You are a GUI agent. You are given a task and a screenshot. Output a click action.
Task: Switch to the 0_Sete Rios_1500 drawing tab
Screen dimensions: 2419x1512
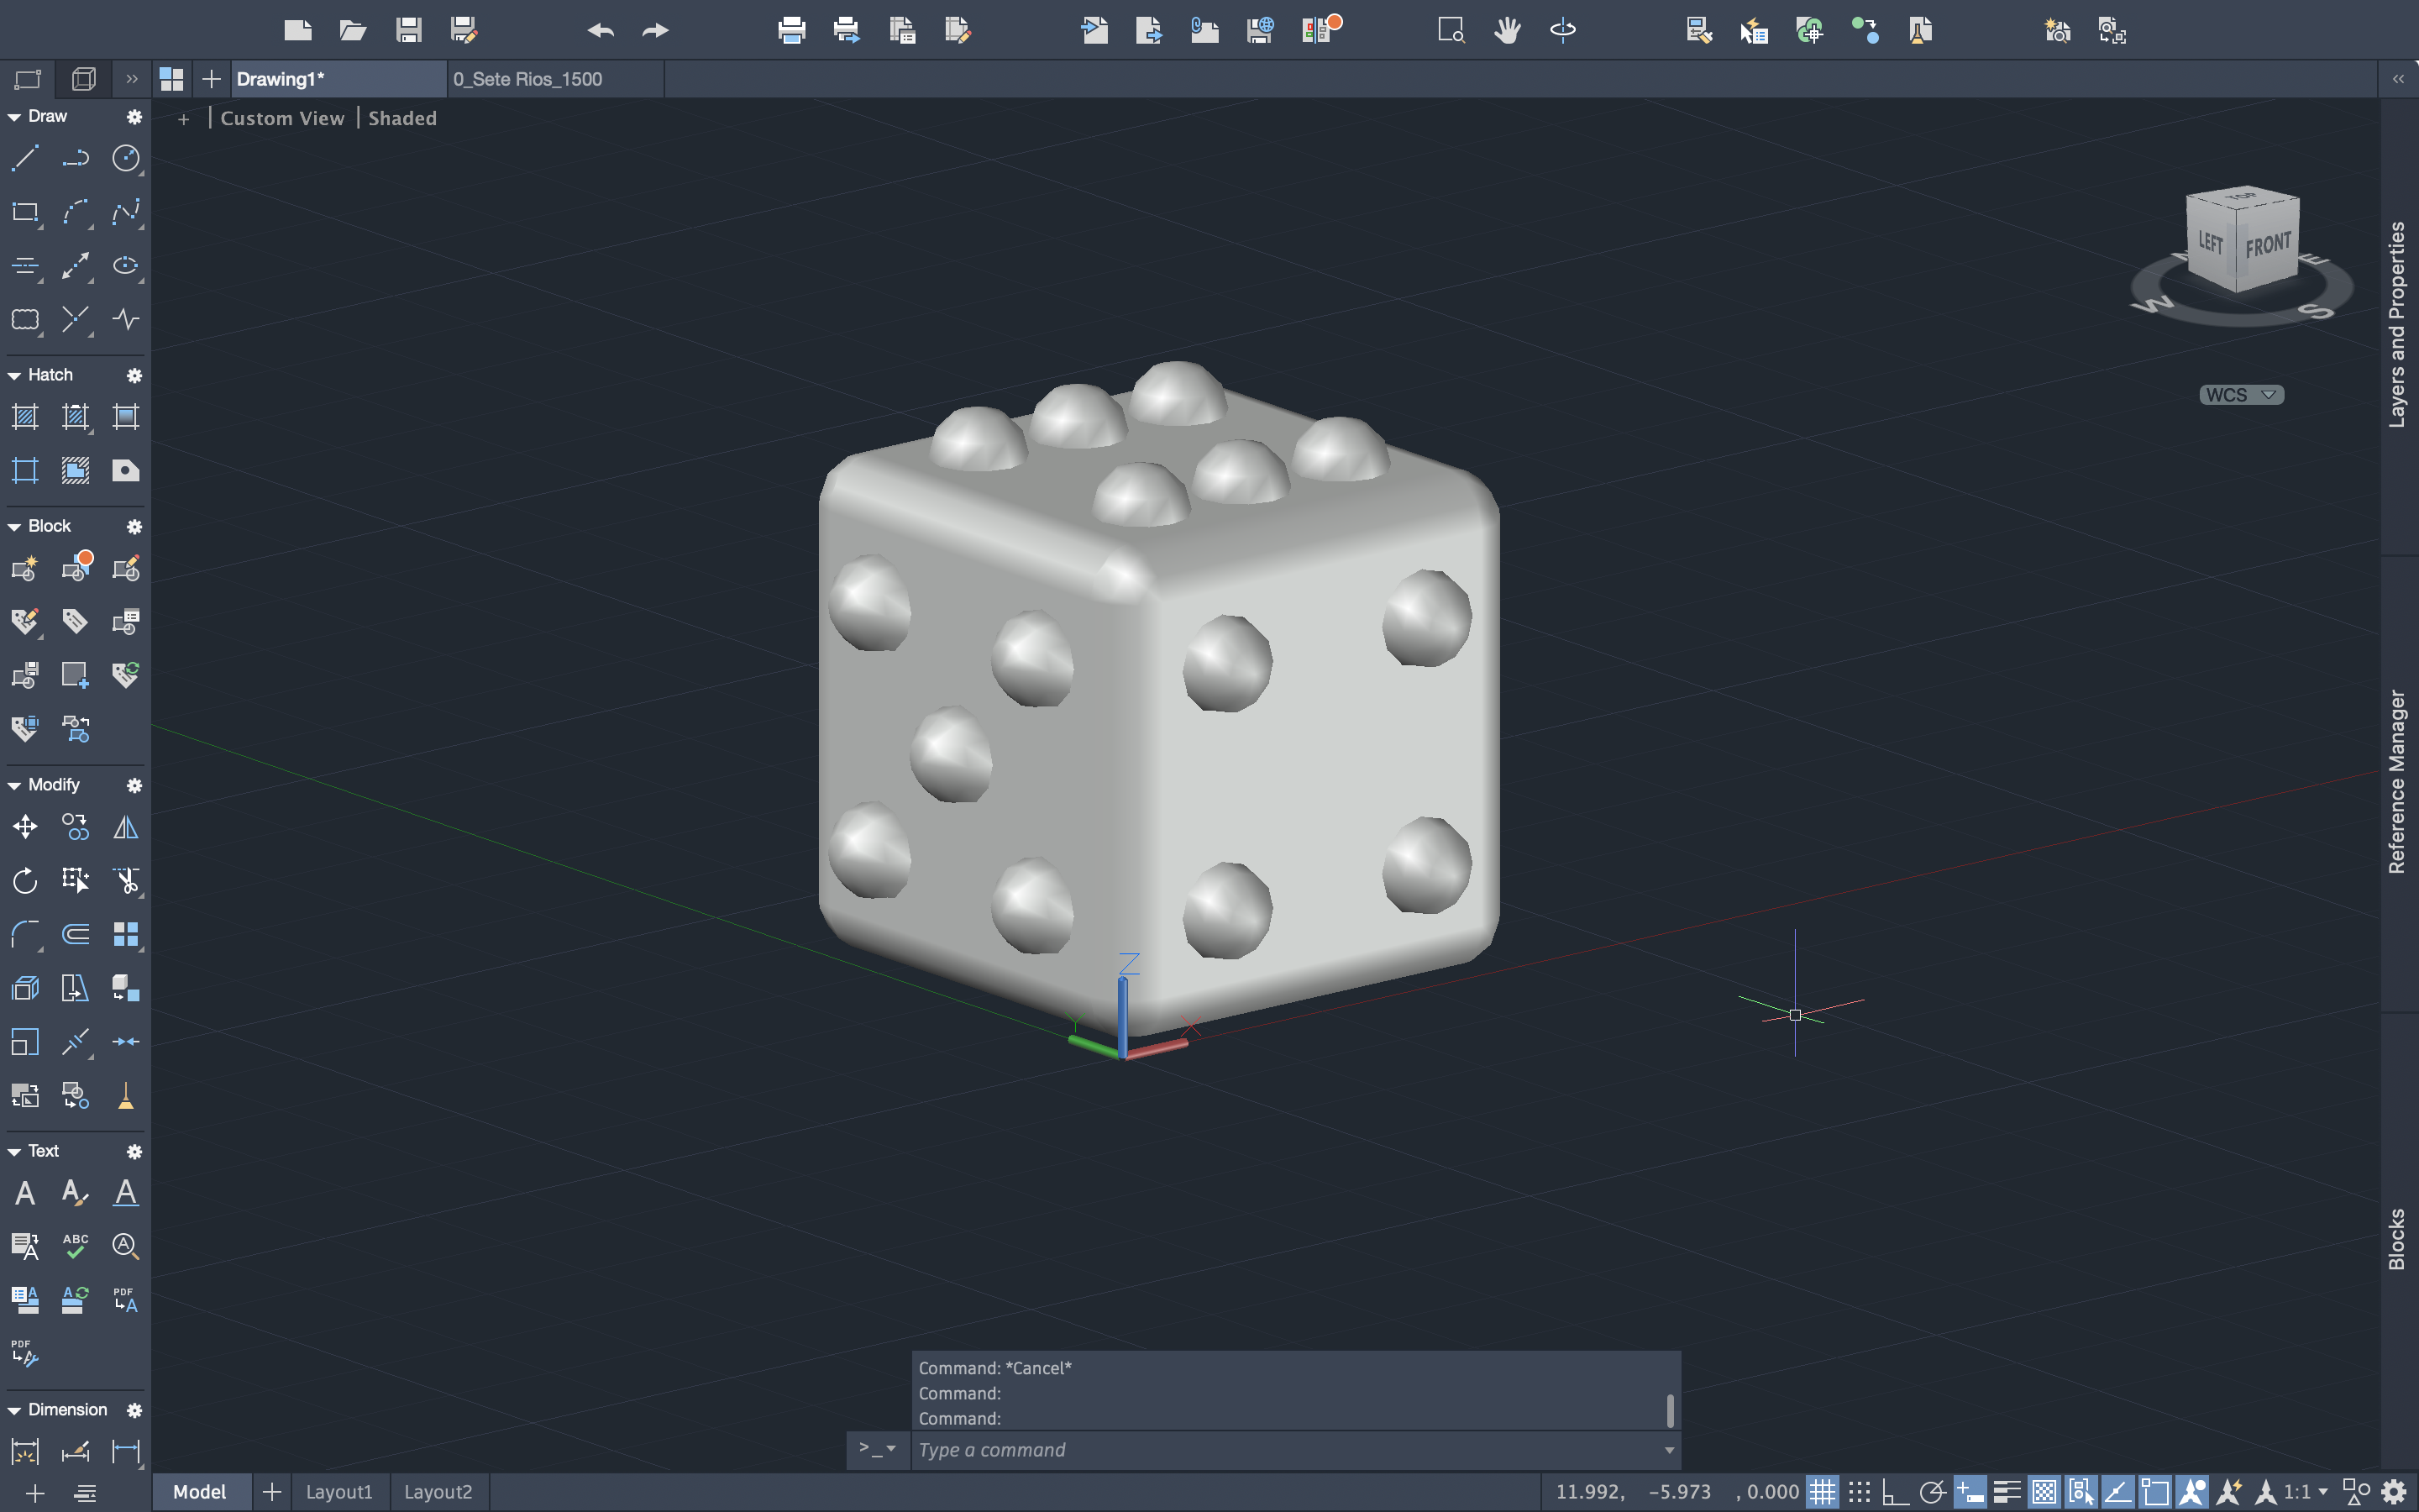coord(556,79)
